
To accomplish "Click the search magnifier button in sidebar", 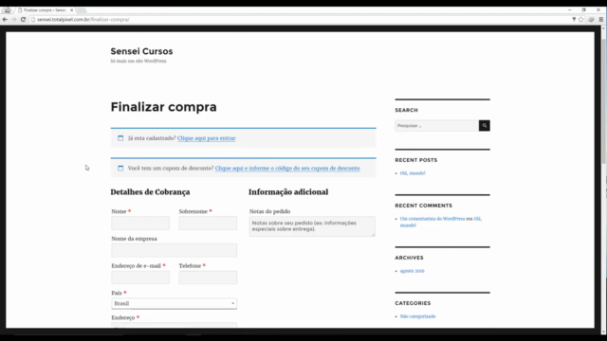I will tap(485, 126).
